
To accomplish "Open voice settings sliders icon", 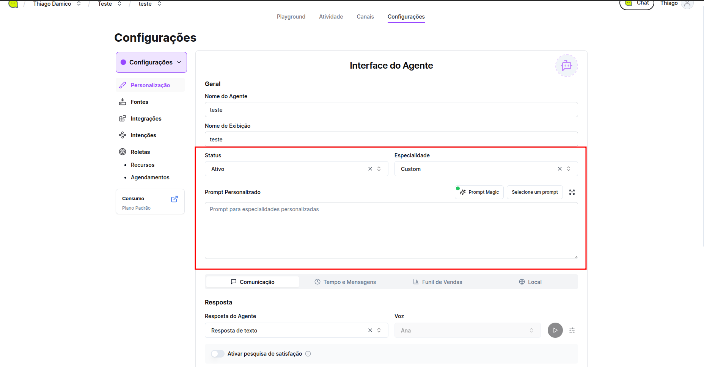I will pyautogui.click(x=572, y=330).
